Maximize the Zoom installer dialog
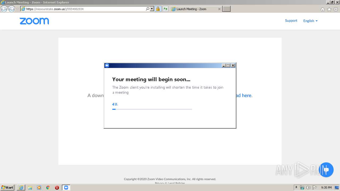 pos(228,66)
